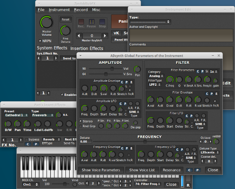Open the FilterType LPF2 dropdown
Screen dimensions: 235x189
155,85
